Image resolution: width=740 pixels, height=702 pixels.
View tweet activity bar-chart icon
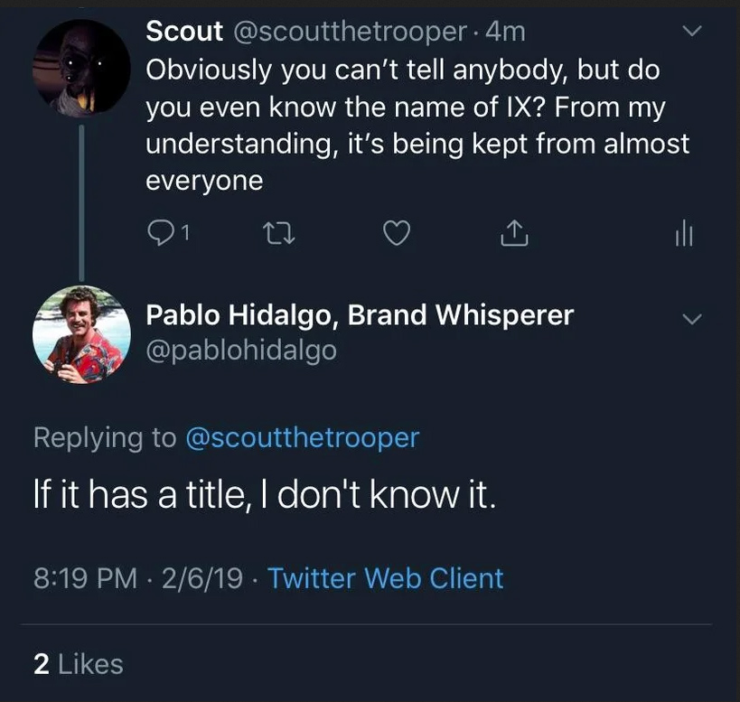pyautogui.click(x=683, y=235)
